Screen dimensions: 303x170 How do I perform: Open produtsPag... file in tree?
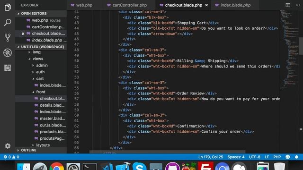(x=41, y=138)
